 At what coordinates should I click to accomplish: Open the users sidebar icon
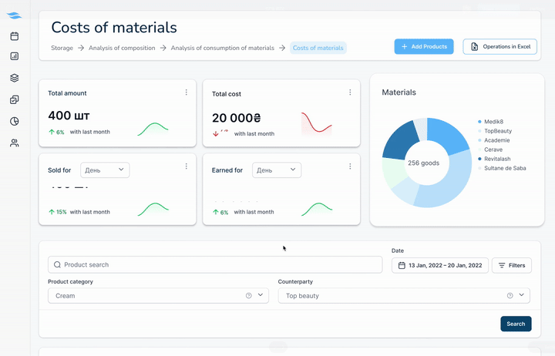point(15,143)
